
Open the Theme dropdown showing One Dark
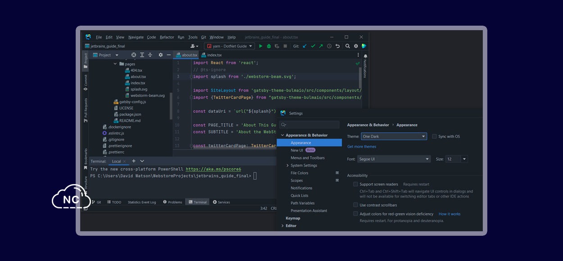click(394, 136)
